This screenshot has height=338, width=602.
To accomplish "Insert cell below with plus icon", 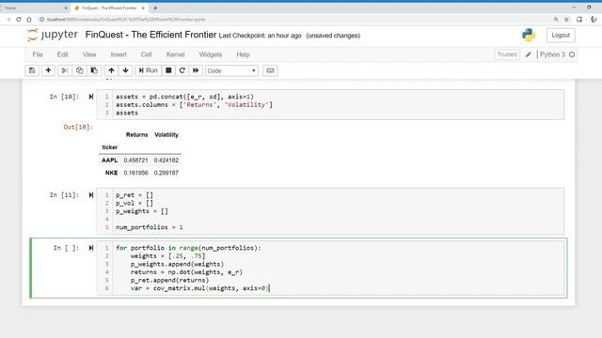I will 48,70.
